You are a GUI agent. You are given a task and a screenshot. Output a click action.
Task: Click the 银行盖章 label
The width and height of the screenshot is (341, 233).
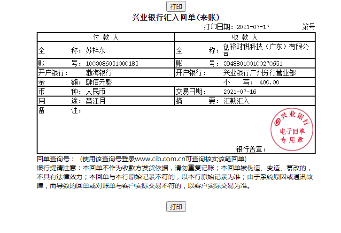(x=251, y=149)
